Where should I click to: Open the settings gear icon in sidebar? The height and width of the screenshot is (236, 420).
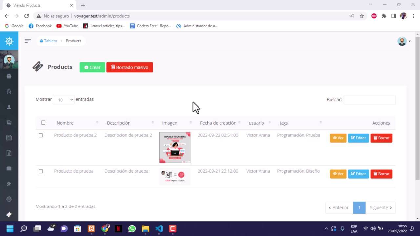pyautogui.click(x=9, y=199)
